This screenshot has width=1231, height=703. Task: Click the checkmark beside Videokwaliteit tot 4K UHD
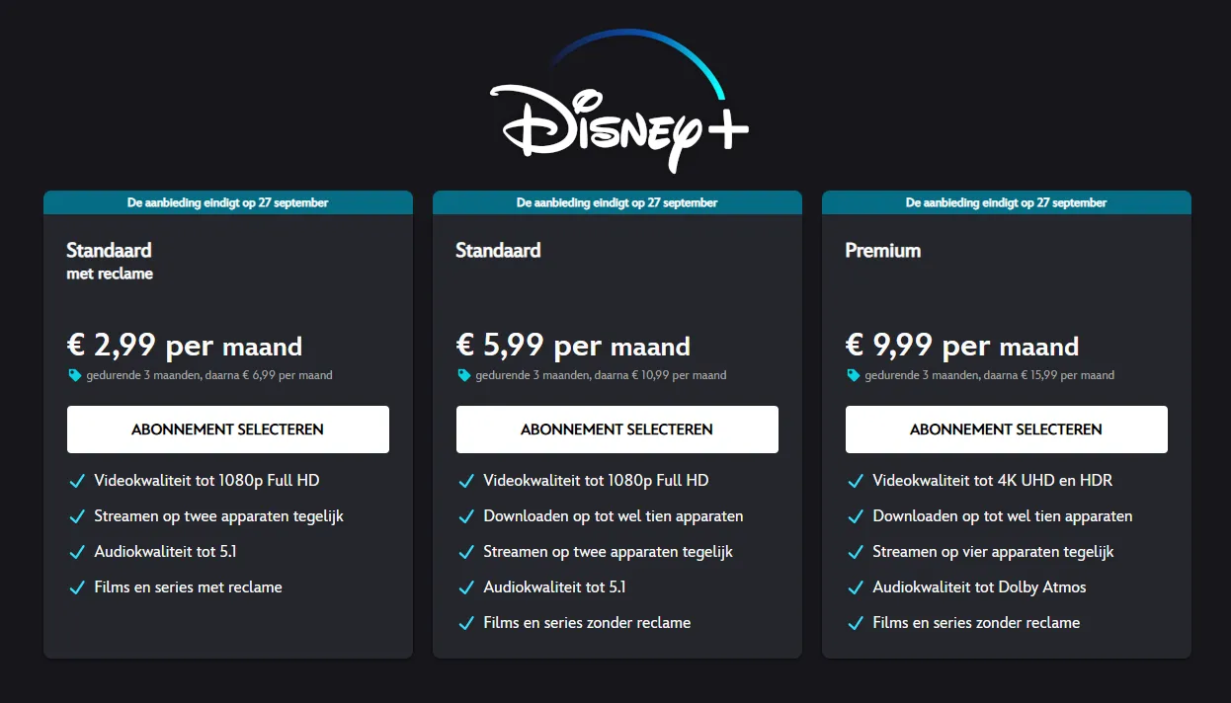856,481
